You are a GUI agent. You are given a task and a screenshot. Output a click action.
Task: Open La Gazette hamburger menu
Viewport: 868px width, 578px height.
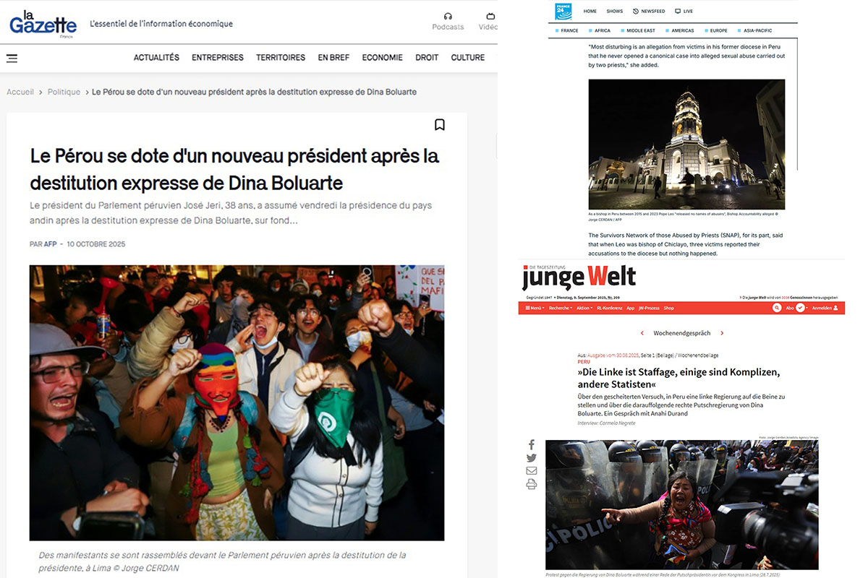click(x=12, y=59)
